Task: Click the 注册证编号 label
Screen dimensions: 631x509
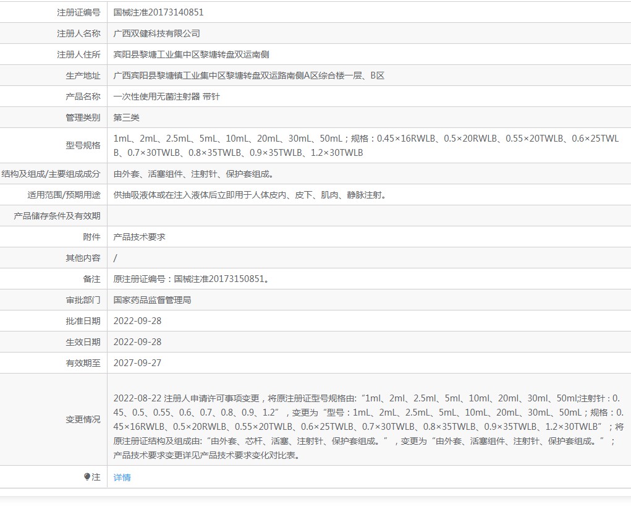Action: coord(78,12)
